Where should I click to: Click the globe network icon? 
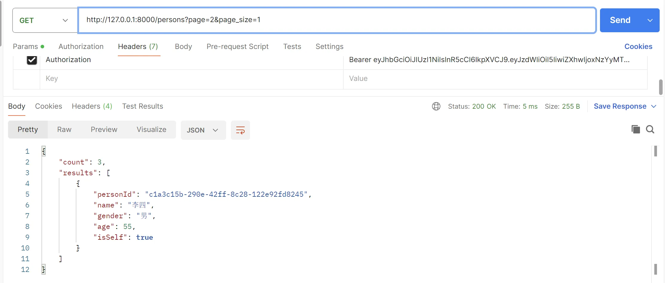[436, 106]
